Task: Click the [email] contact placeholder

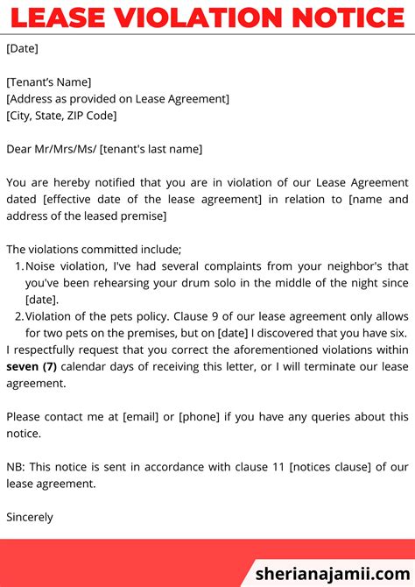Action: tap(141, 417)
